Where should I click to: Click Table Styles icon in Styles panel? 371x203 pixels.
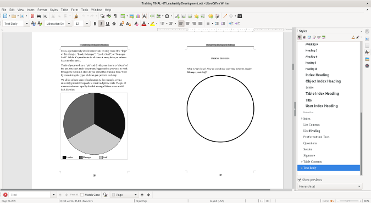[x=324, y=37]
